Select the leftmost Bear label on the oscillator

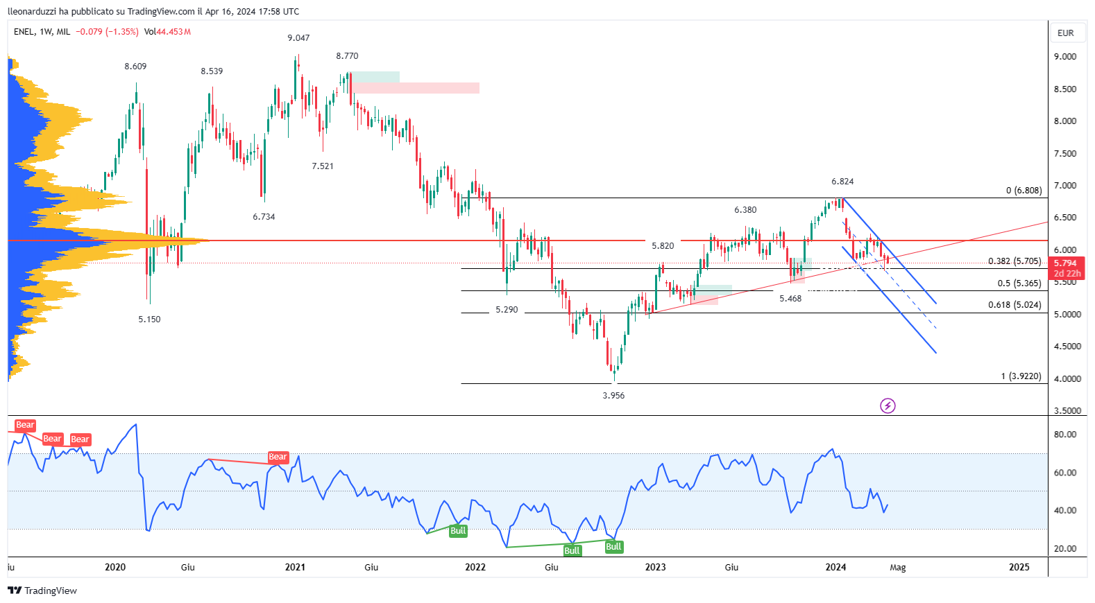[x=25, y=425]
